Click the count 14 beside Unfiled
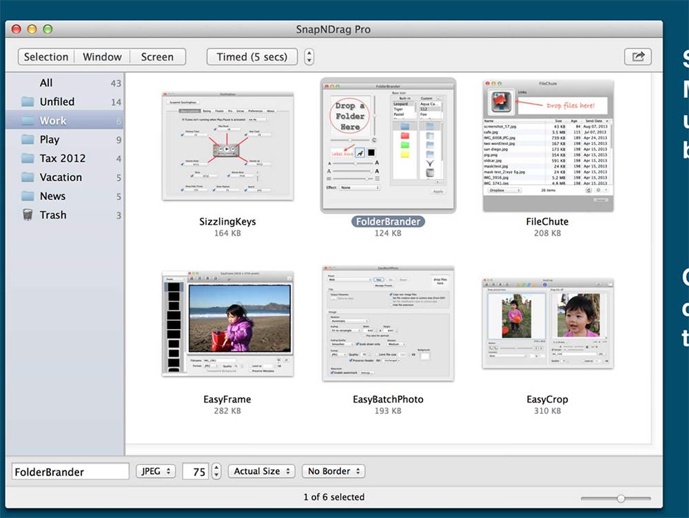This screenshot has height=518, width=689. [x=116, y=102]
